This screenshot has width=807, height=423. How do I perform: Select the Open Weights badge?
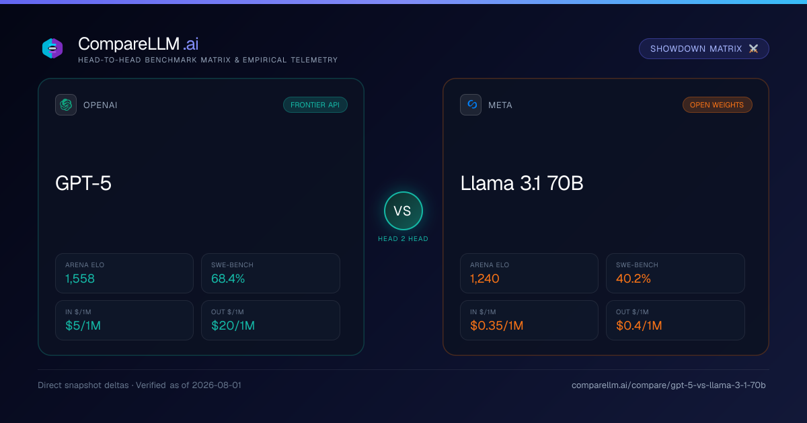718,105
